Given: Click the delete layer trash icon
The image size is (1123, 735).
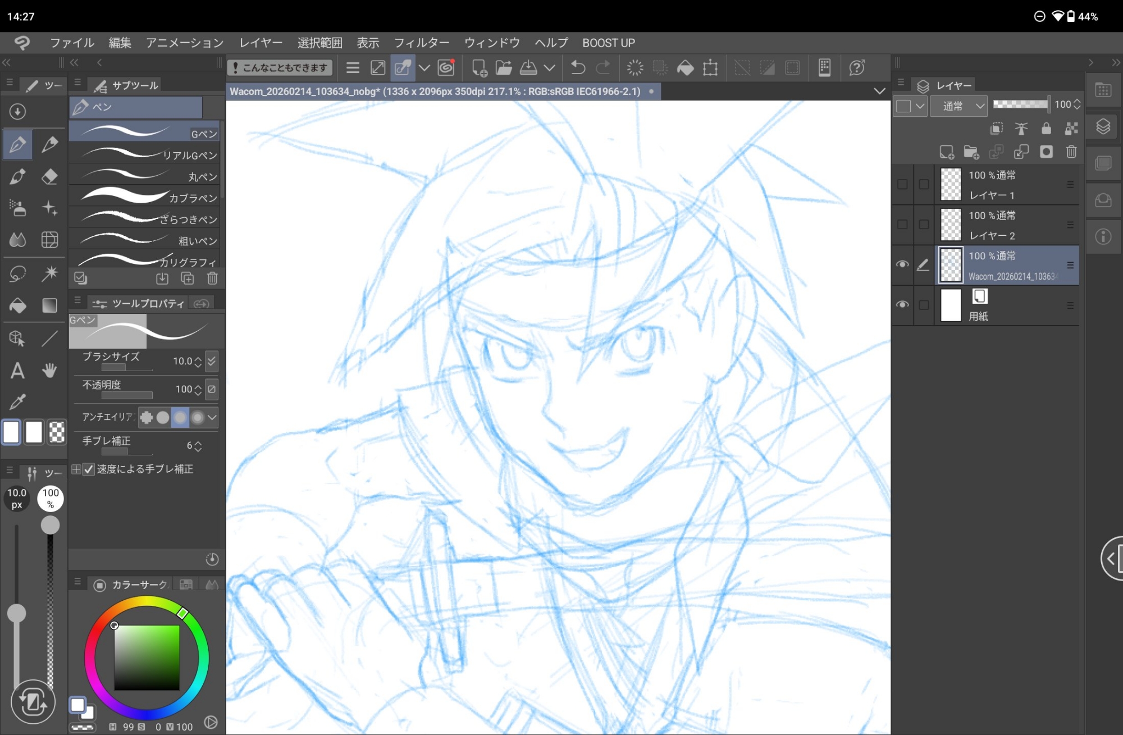Looking at the screenshot, I should [x=1071, y=152].
